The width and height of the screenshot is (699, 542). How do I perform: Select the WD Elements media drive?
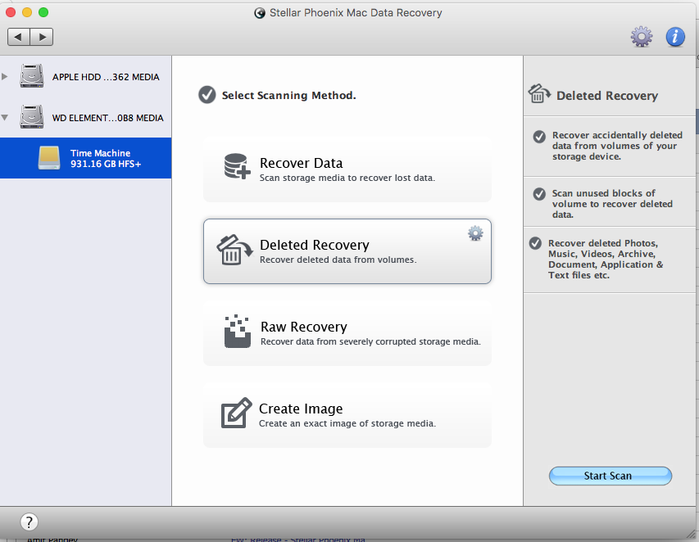107,118
